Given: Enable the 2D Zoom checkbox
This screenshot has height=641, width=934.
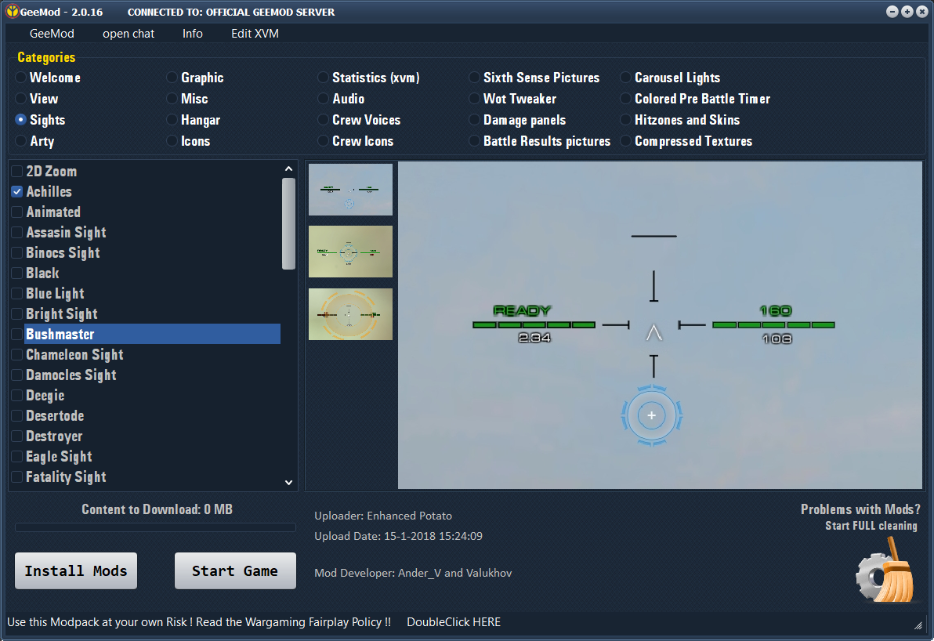Looking at the screenshot, I should coord(17,172).
